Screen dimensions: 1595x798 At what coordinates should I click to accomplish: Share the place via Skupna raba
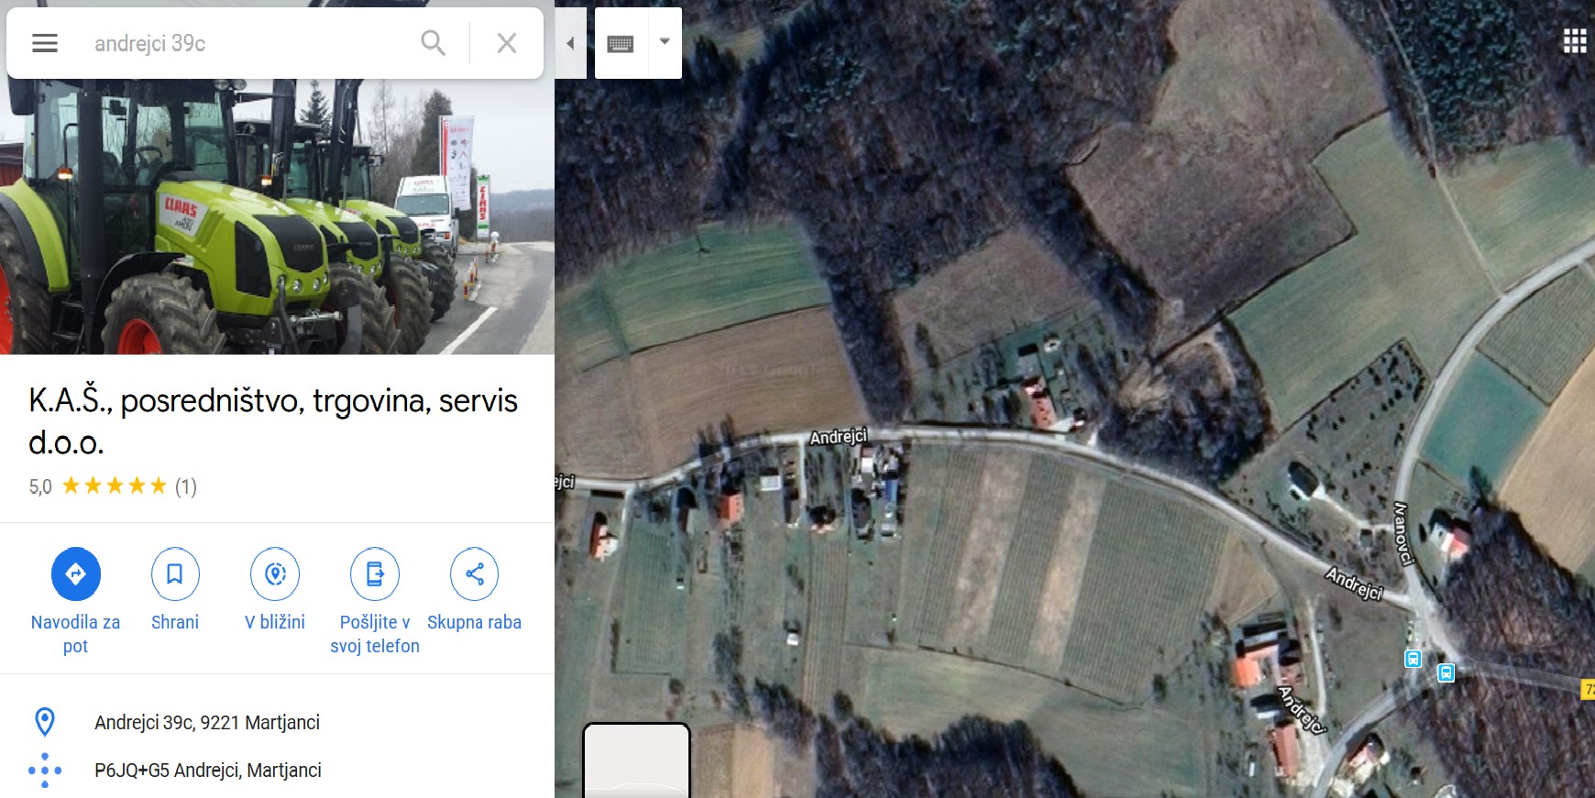pyautogui.click(x=474, y=574)
